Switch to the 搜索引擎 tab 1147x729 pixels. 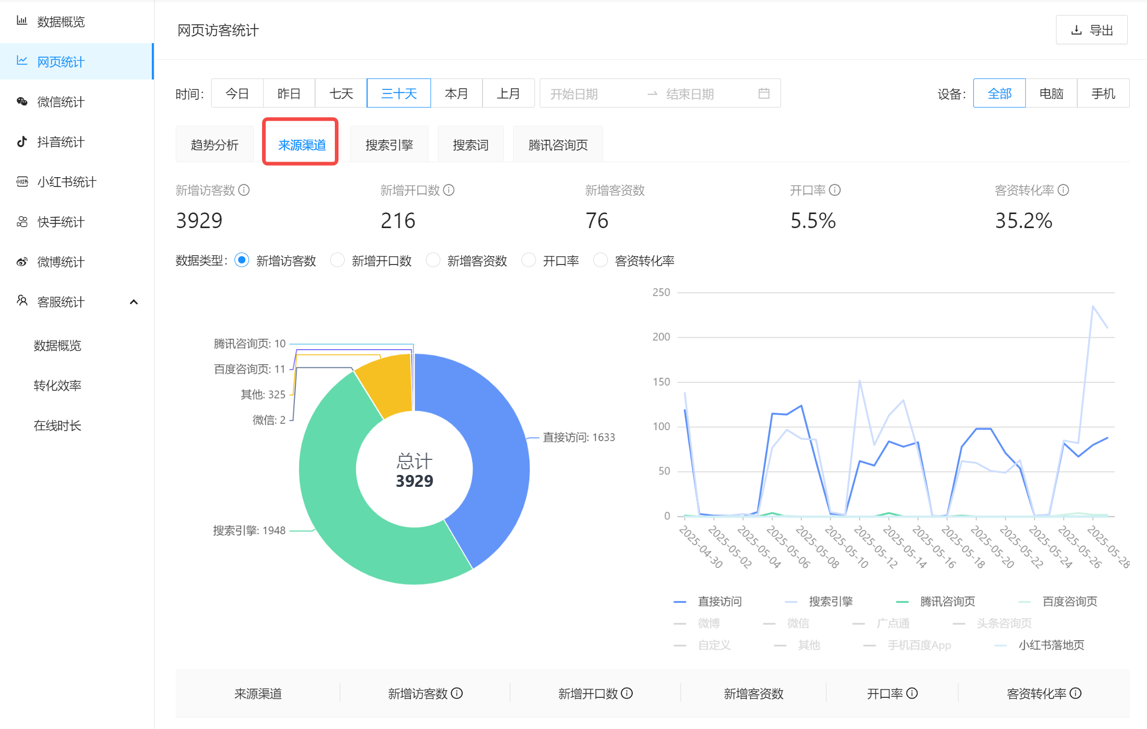pos(389,144)
